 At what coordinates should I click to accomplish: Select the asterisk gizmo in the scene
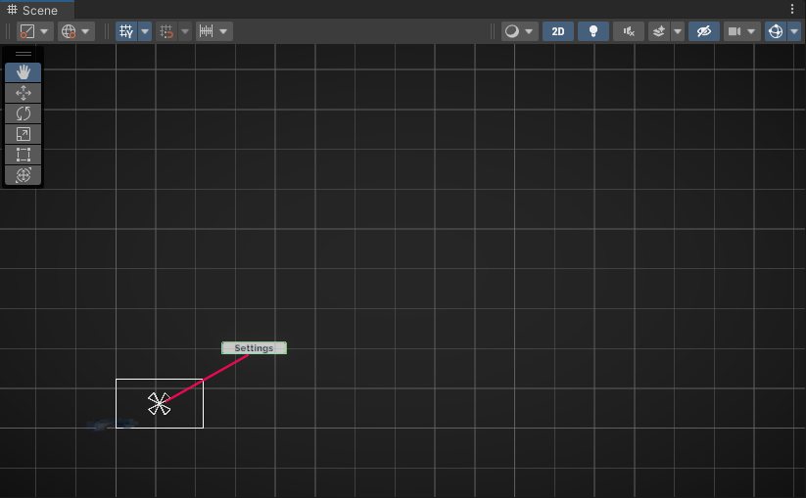pos(160,403)
